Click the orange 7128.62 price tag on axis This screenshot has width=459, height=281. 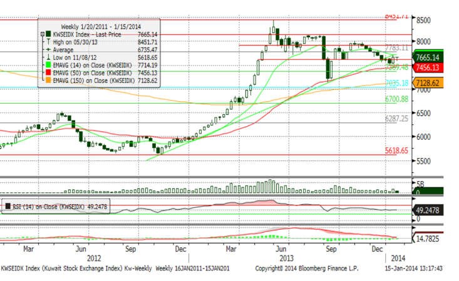coord(428,83)
